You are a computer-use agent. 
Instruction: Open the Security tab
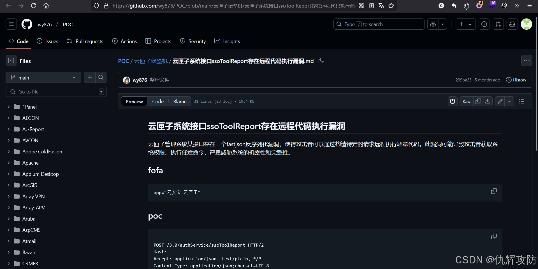coord(193,41)
